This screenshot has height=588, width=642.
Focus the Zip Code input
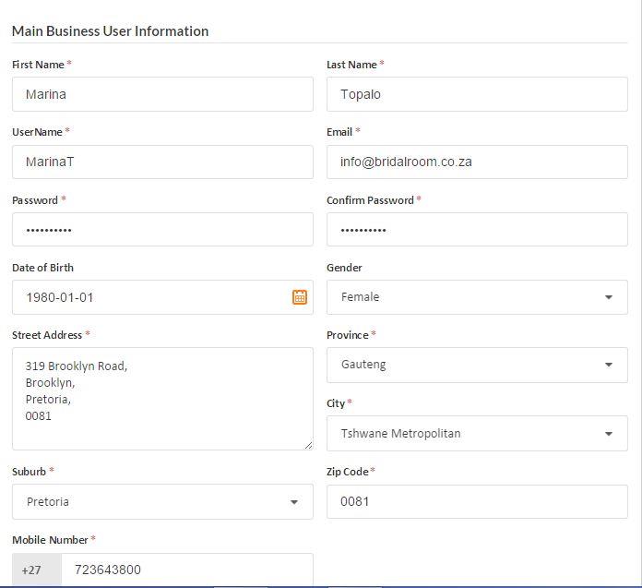click(477, 502)
